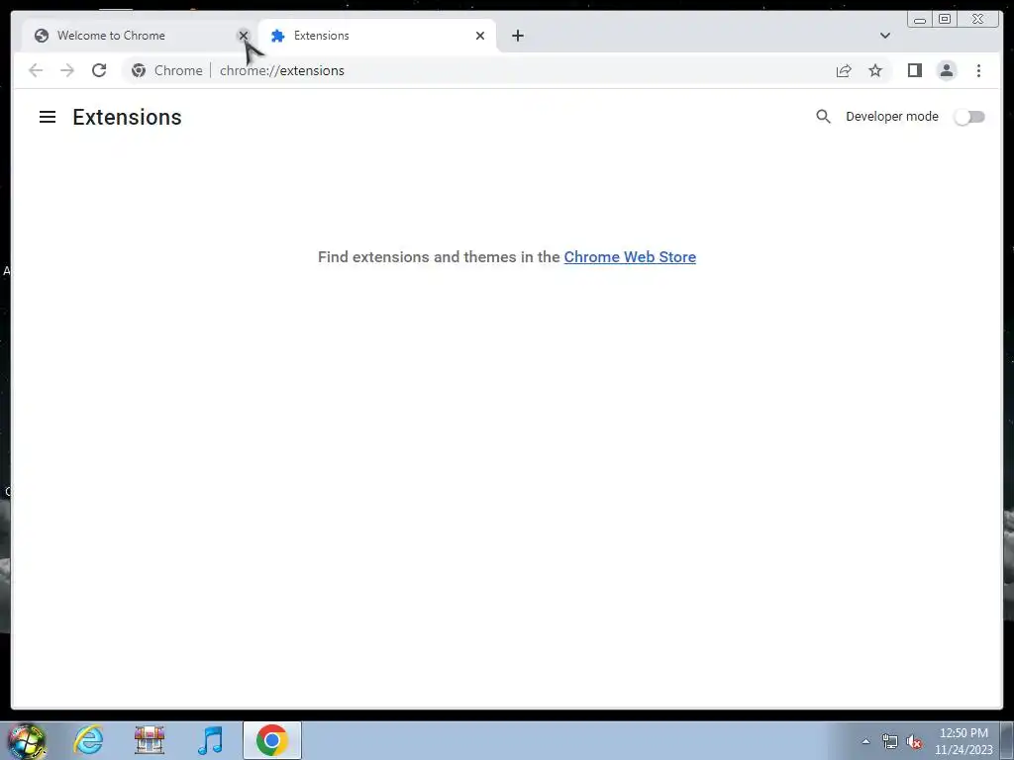Bookmark this tab with the star

(x=875, y=70)
